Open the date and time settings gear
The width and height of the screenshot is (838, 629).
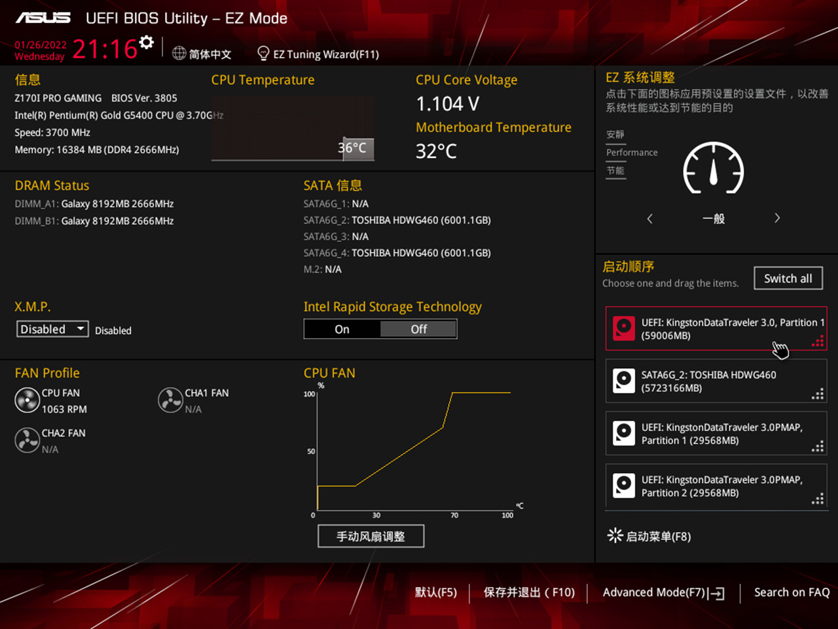pos(147,43)
